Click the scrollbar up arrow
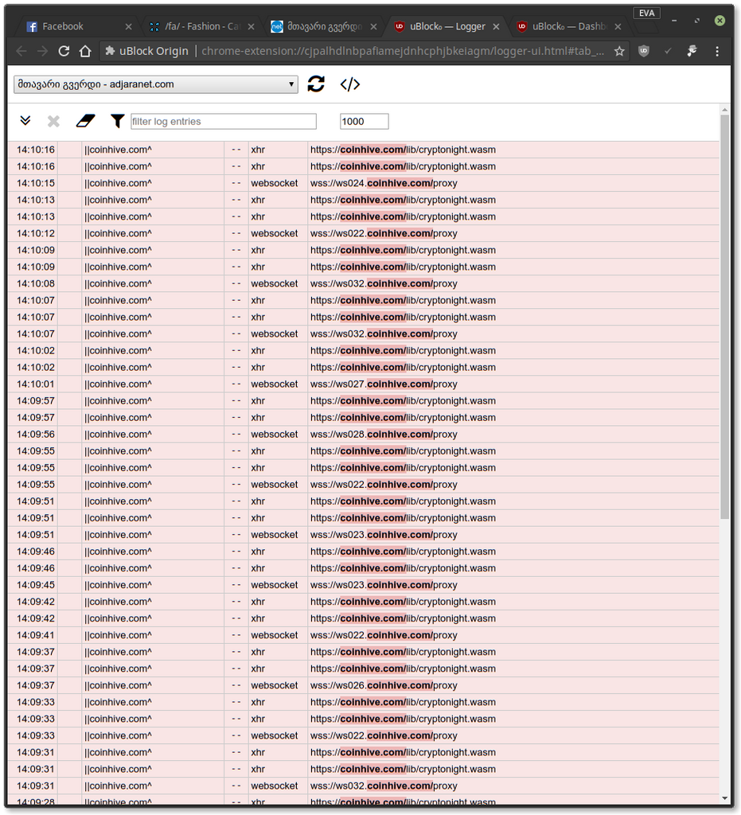 click(724, 110)
